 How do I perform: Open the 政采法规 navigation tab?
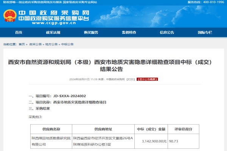point(53,32)
